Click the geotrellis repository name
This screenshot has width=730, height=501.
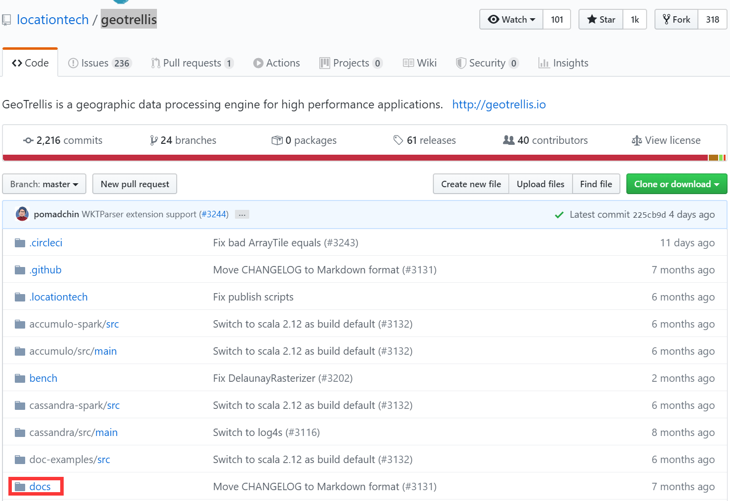point(129,20)
